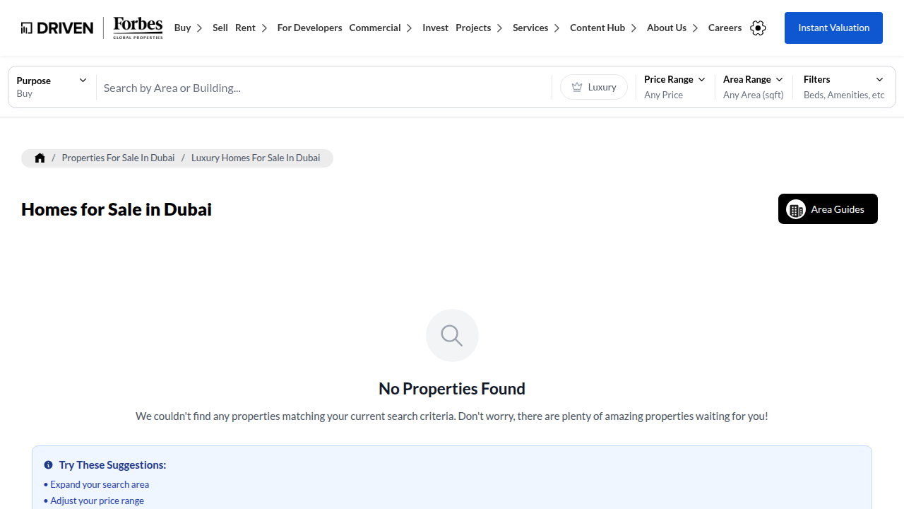Click the theme settings gear icon
904x509 pixels.
point(758,28)
